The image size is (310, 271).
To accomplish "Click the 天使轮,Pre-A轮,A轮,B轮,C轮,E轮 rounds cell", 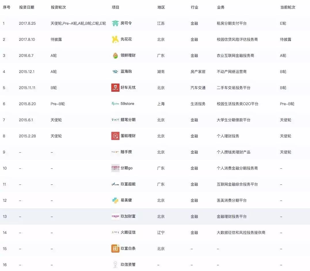I will (x=78, y=23).
